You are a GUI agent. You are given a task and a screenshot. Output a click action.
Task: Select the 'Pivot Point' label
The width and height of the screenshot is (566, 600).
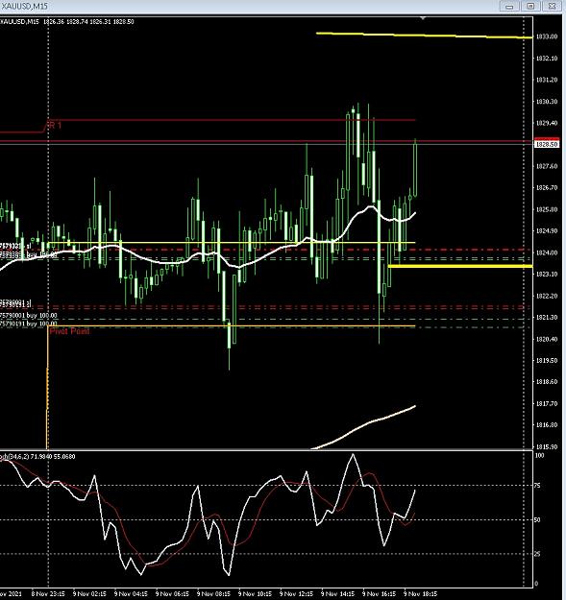point(69,331)
